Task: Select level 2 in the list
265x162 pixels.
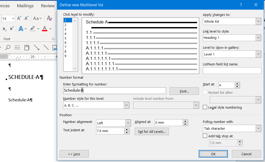Action: 68,25
